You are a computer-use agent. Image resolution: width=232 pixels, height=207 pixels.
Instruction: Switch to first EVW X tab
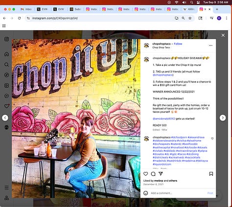point(42,9)
